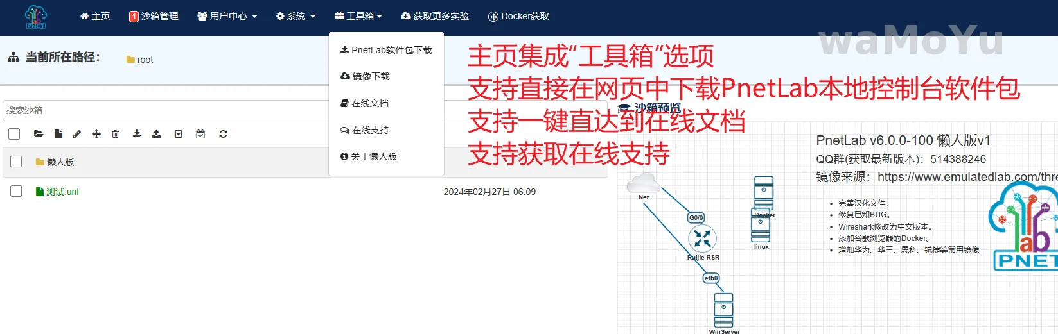This screenshot has height=334, width=1058.
Task: Choose 在线文档 in the toolbox menu
Action: pyautogui.click(x=364, y=103)
